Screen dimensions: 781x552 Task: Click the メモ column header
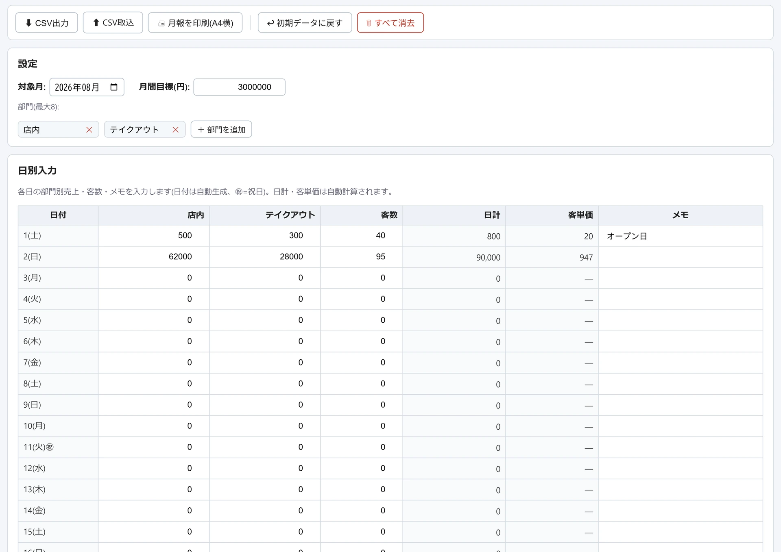(x=681, y=215)
